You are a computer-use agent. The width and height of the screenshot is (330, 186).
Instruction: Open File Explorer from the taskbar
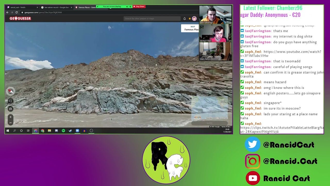pos(49,131)
